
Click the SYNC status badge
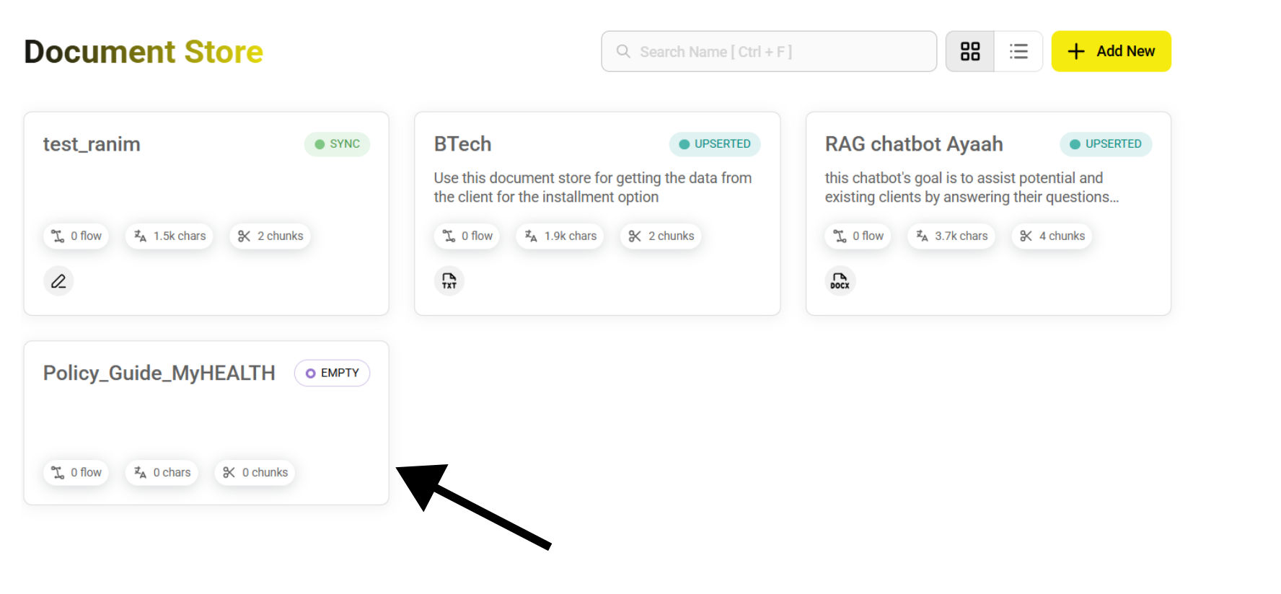[x=337, y=144]
